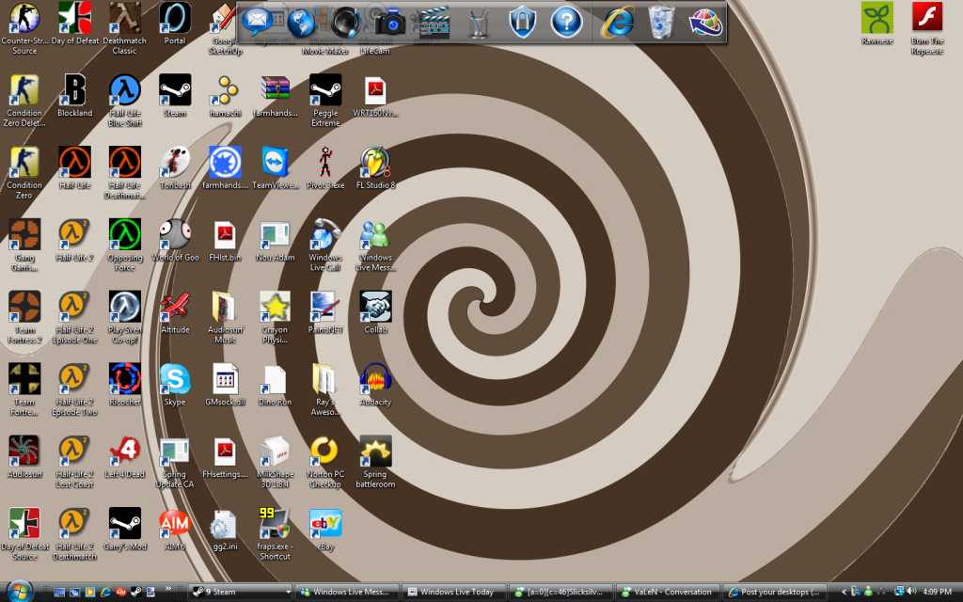Image resolution: width=963 pixels, height=602 pixels.
Task: Select the MilkShape 3D shortcut
Action: pyautogui.click(x=276, y=451)
